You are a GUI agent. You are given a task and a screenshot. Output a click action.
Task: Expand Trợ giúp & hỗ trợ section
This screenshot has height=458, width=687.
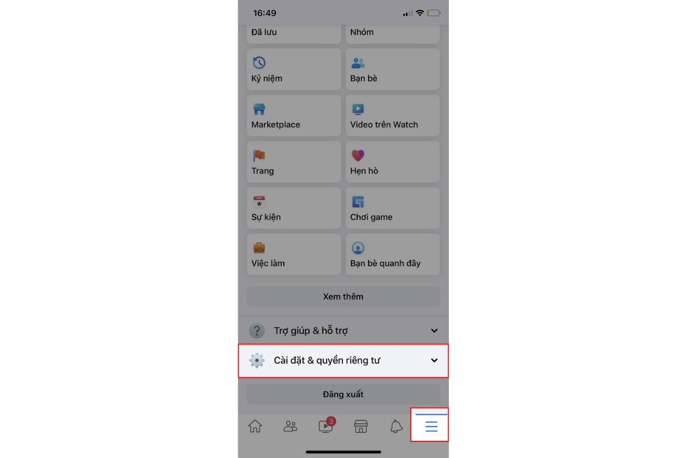pos(343,330)
